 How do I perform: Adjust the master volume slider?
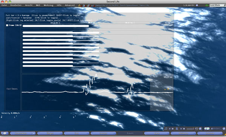190,129
